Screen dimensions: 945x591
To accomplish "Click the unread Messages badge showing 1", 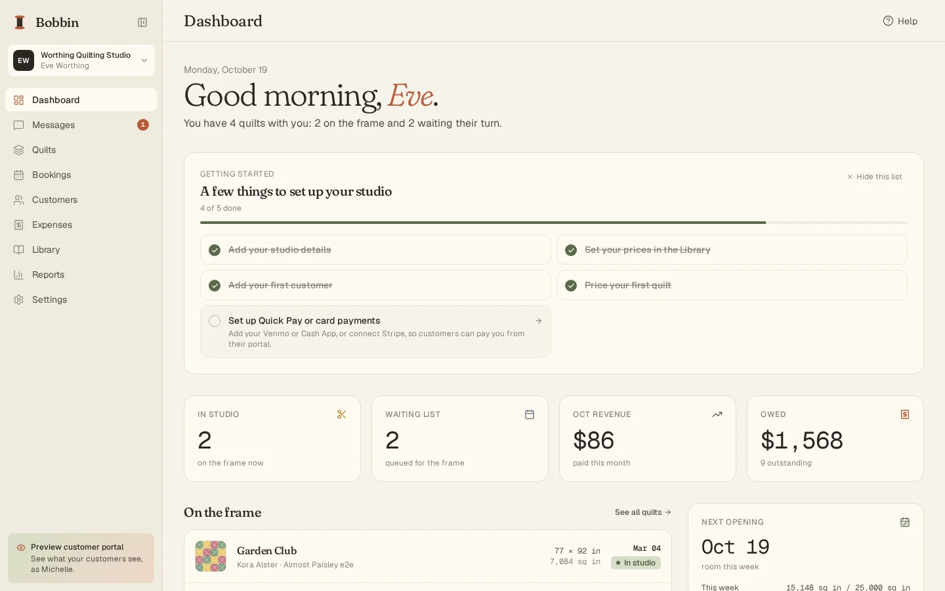I will pos(143,125).
